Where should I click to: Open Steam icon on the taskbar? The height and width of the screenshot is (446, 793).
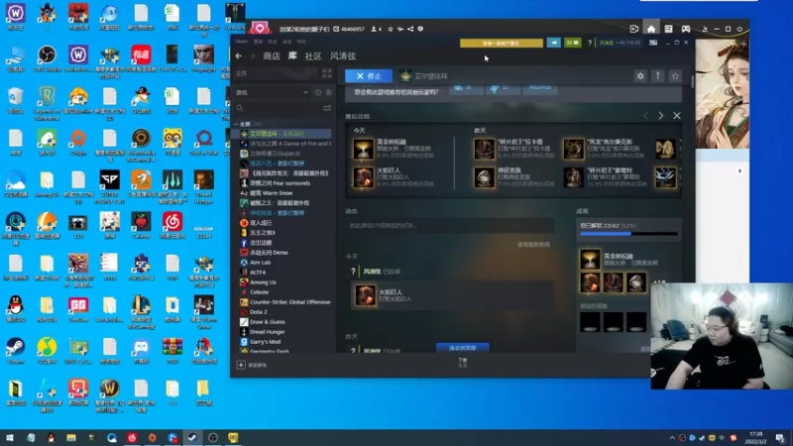(x=192, y=438)
